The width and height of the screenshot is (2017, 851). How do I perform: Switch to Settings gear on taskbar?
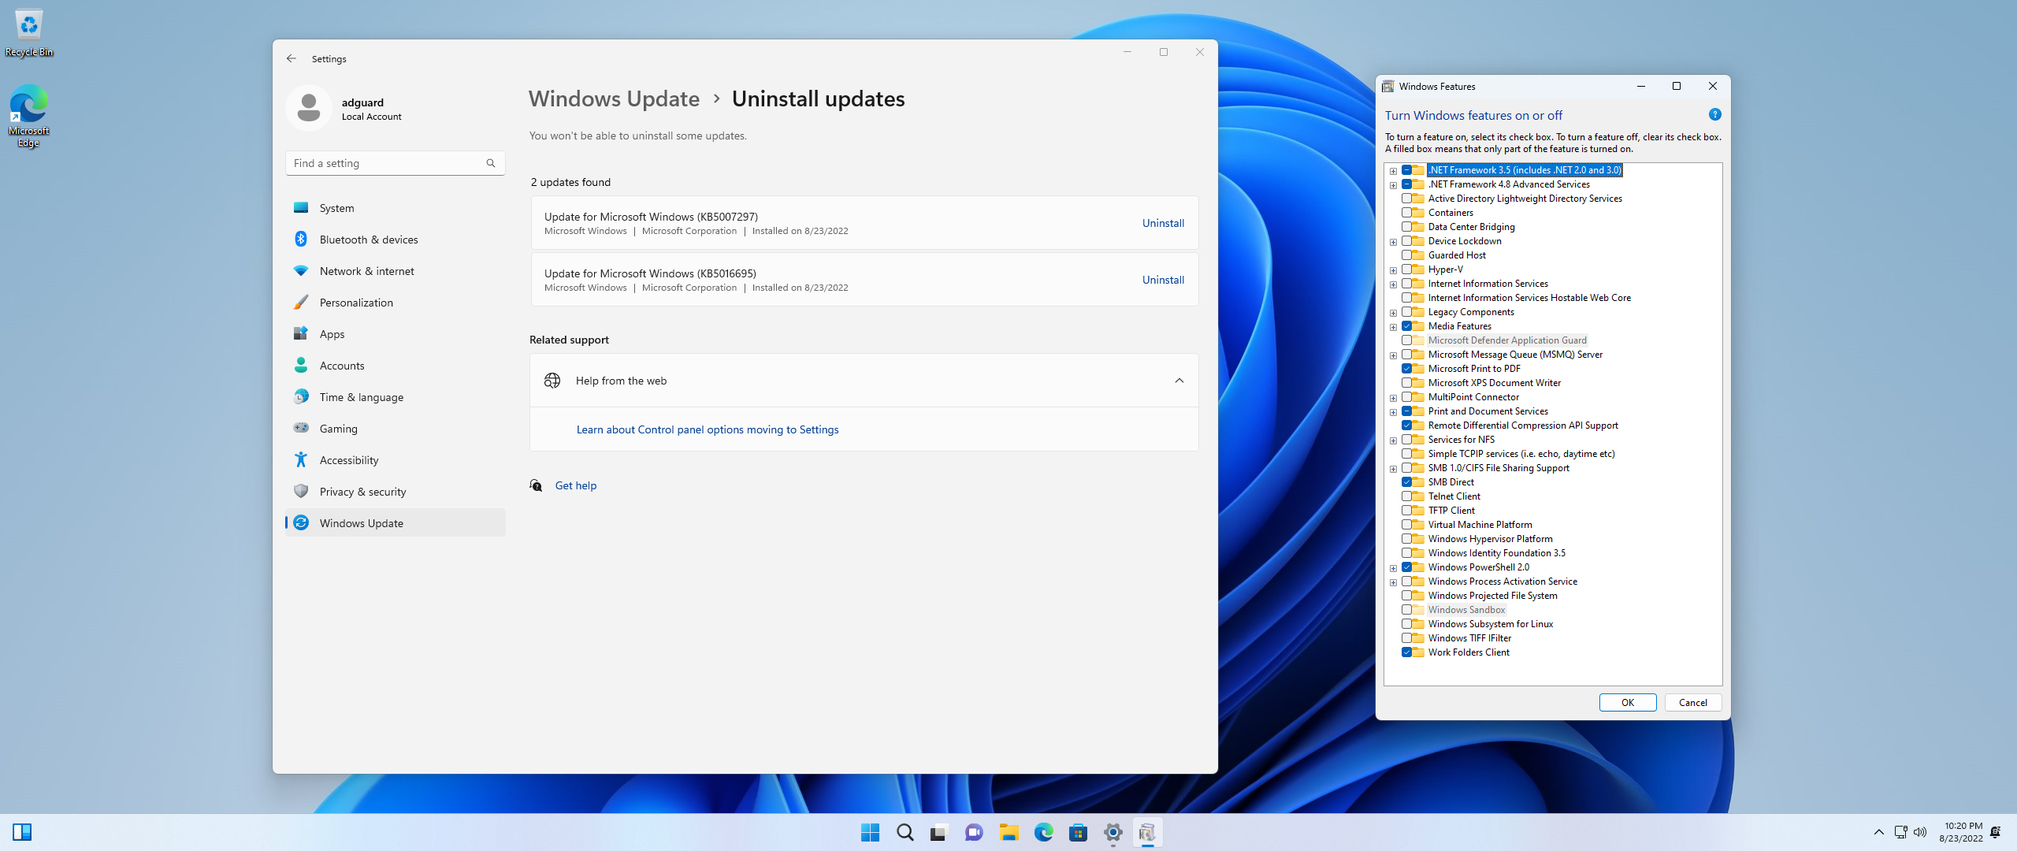(1113, 832)
